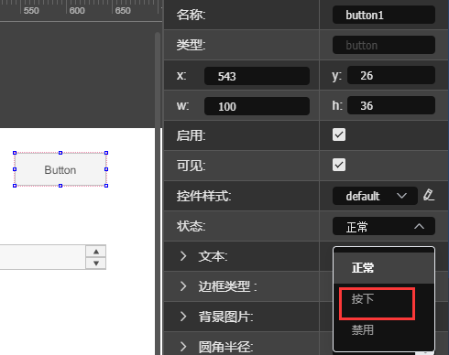
Task: Open the 控件样式 default dropdown
Action: tap(375, 196)
